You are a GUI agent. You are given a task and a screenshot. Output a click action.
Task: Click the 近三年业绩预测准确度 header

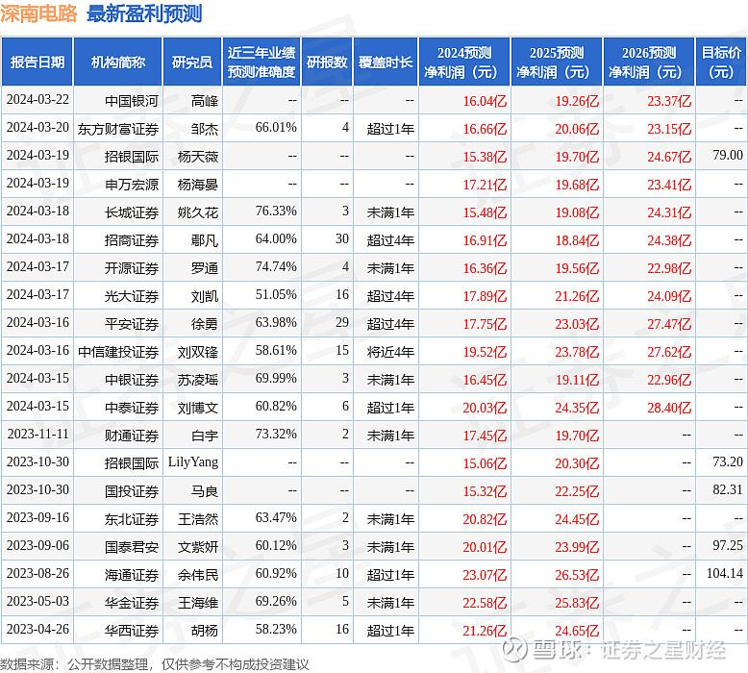[262, 62]
